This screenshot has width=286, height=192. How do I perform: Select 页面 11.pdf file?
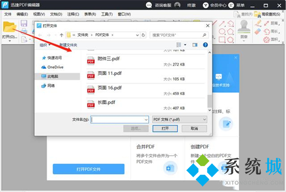pos(146,76)
